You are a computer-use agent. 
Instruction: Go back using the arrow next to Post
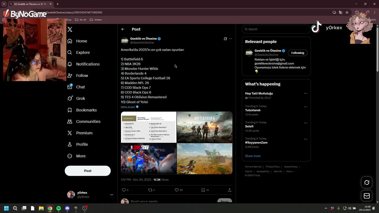point(123,29)
